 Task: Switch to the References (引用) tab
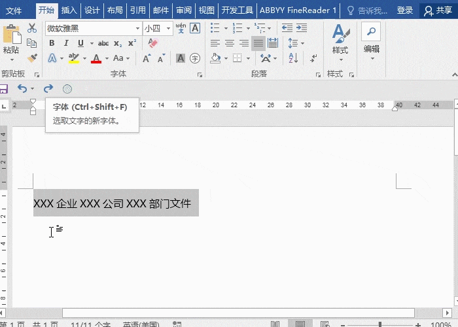click(x=138, y=10)
